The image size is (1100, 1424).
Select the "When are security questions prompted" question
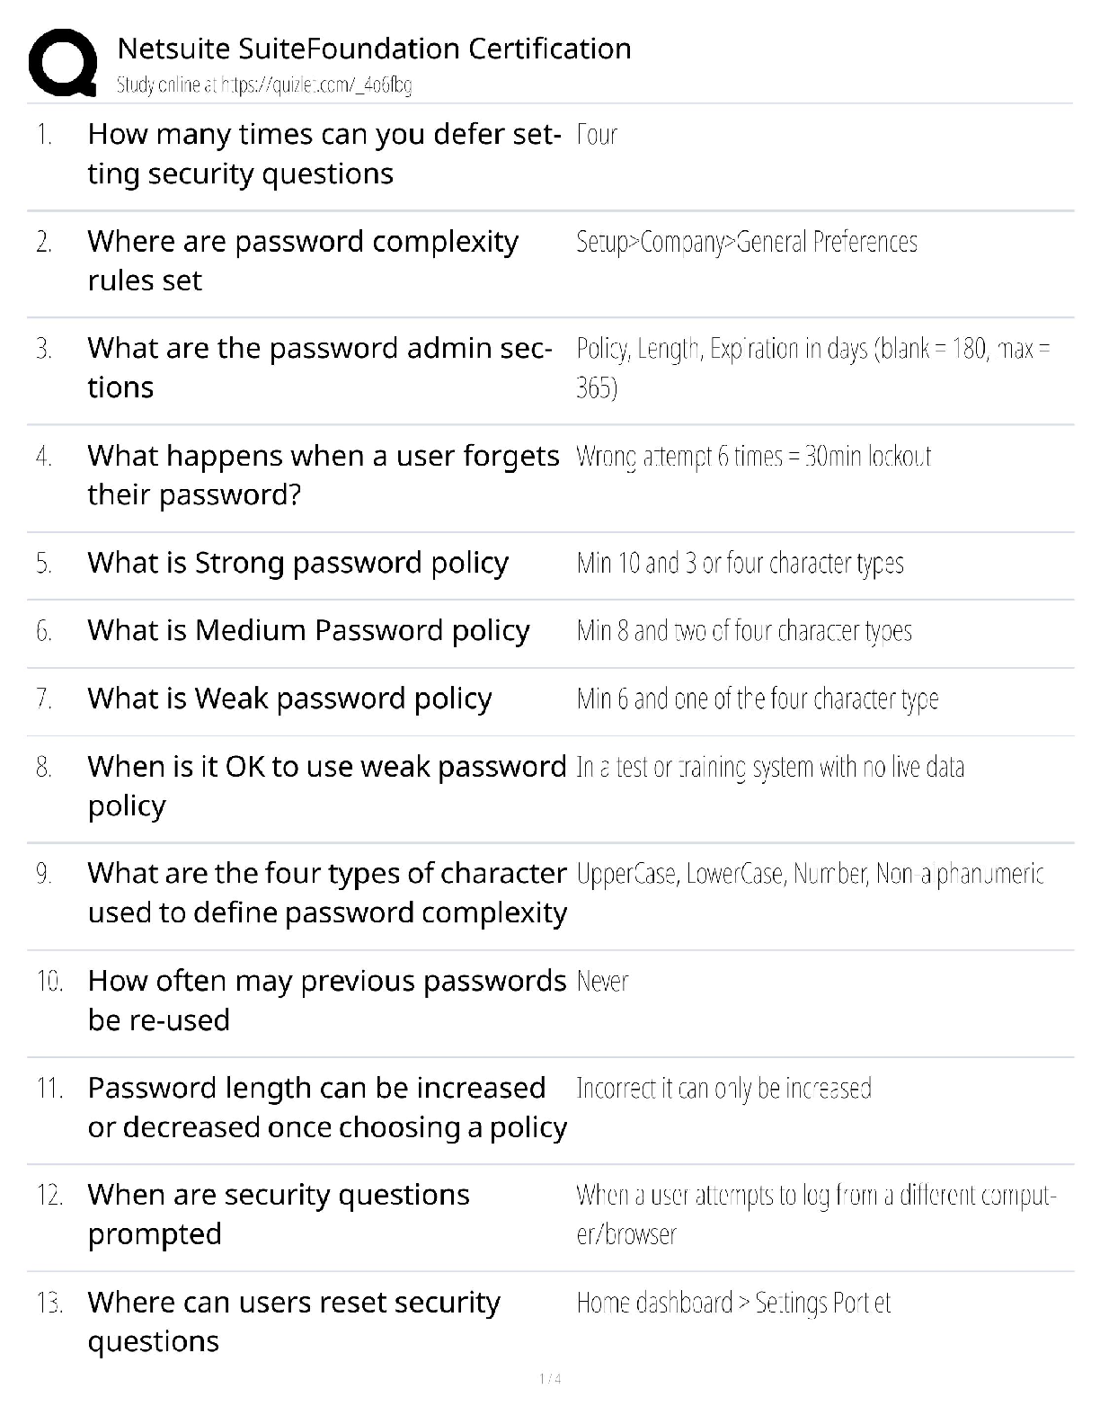pyautogui.click(x=279, y=1214)
